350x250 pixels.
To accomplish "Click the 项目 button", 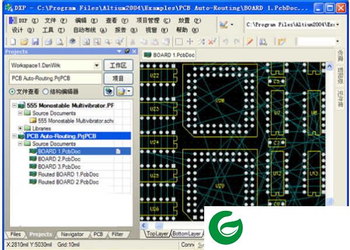I will pos(118,78).
